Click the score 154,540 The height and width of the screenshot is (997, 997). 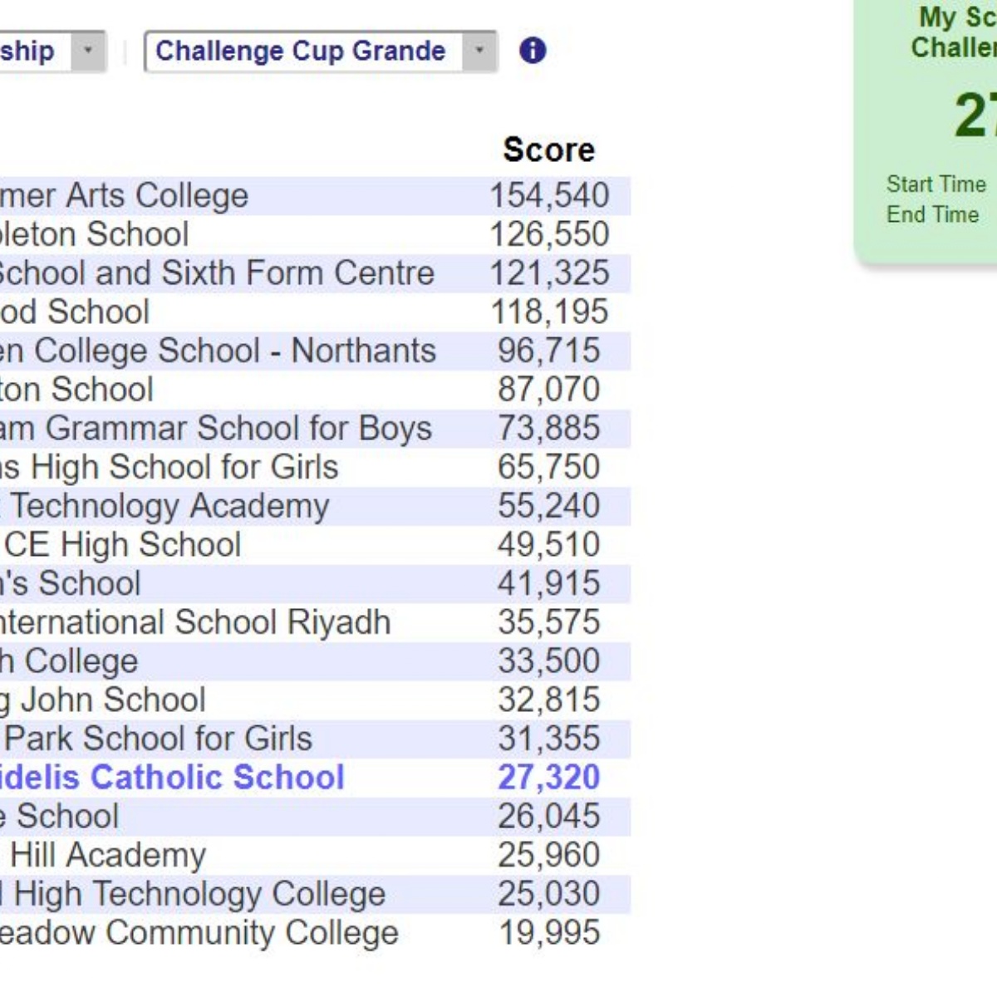(x=548, y=196)
